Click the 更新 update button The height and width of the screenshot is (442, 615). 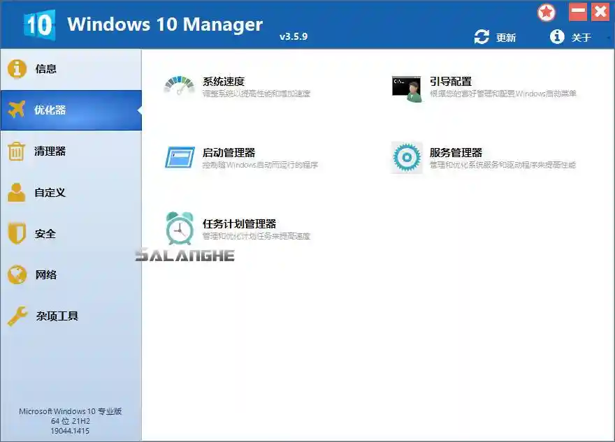pyautogui.click(x=507, y=38)
